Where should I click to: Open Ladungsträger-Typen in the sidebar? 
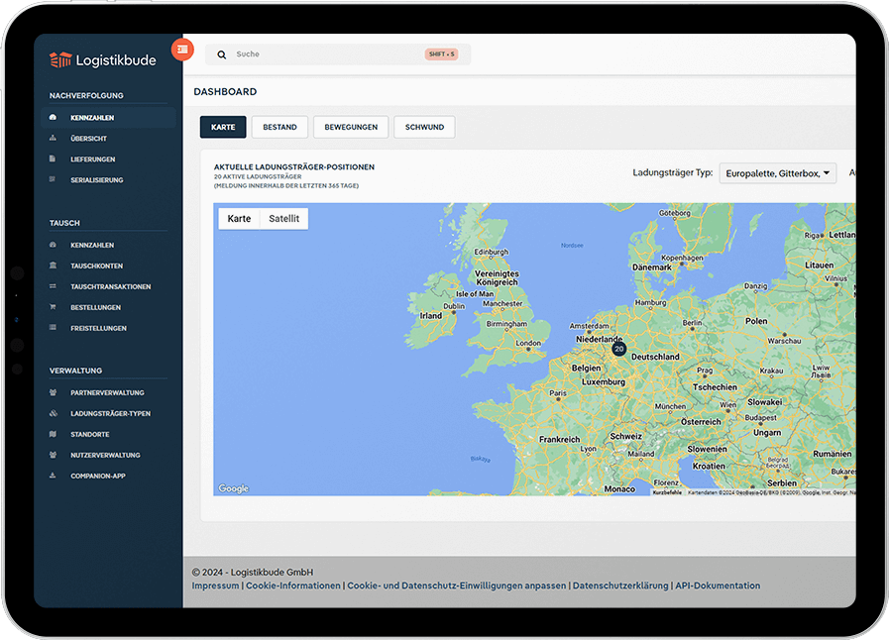(111, 414)
